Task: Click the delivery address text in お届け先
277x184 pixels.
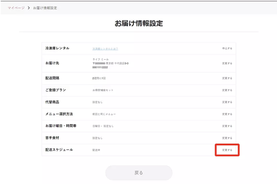Action: [x=110, y=63]
